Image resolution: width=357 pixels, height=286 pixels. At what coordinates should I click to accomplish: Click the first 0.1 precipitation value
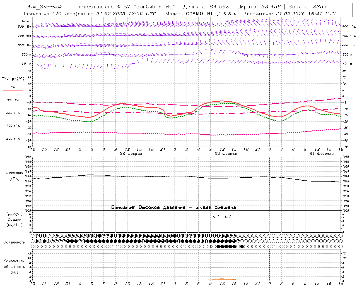[216, 216]
